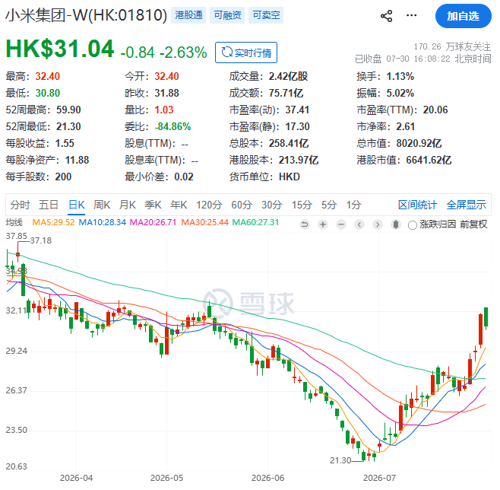Viewport: 500px width, 490px height.
Task: Click MA20:26.71 indicator
Action: (x=153, y=222)
